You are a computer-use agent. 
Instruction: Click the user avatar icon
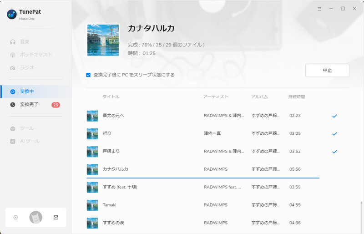36,217
